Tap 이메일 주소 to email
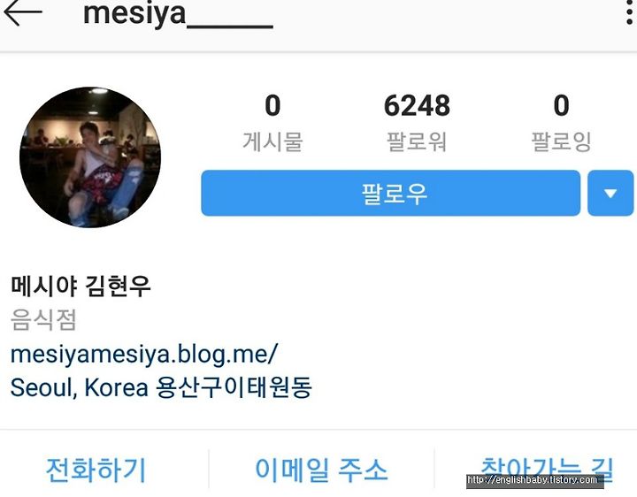The image size is (637, 497). tap(321, 470)
